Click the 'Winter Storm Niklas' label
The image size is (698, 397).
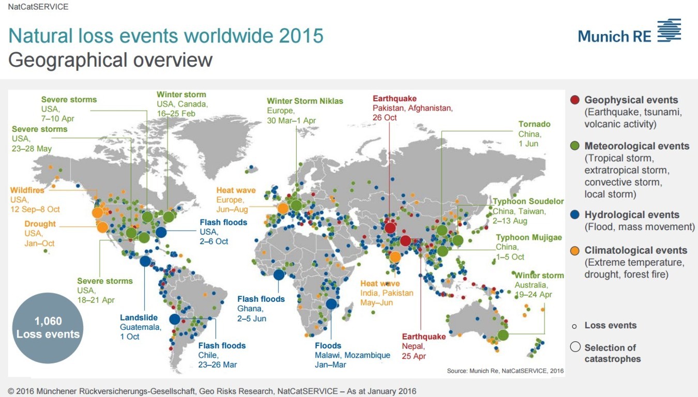(x=305, y=111)
